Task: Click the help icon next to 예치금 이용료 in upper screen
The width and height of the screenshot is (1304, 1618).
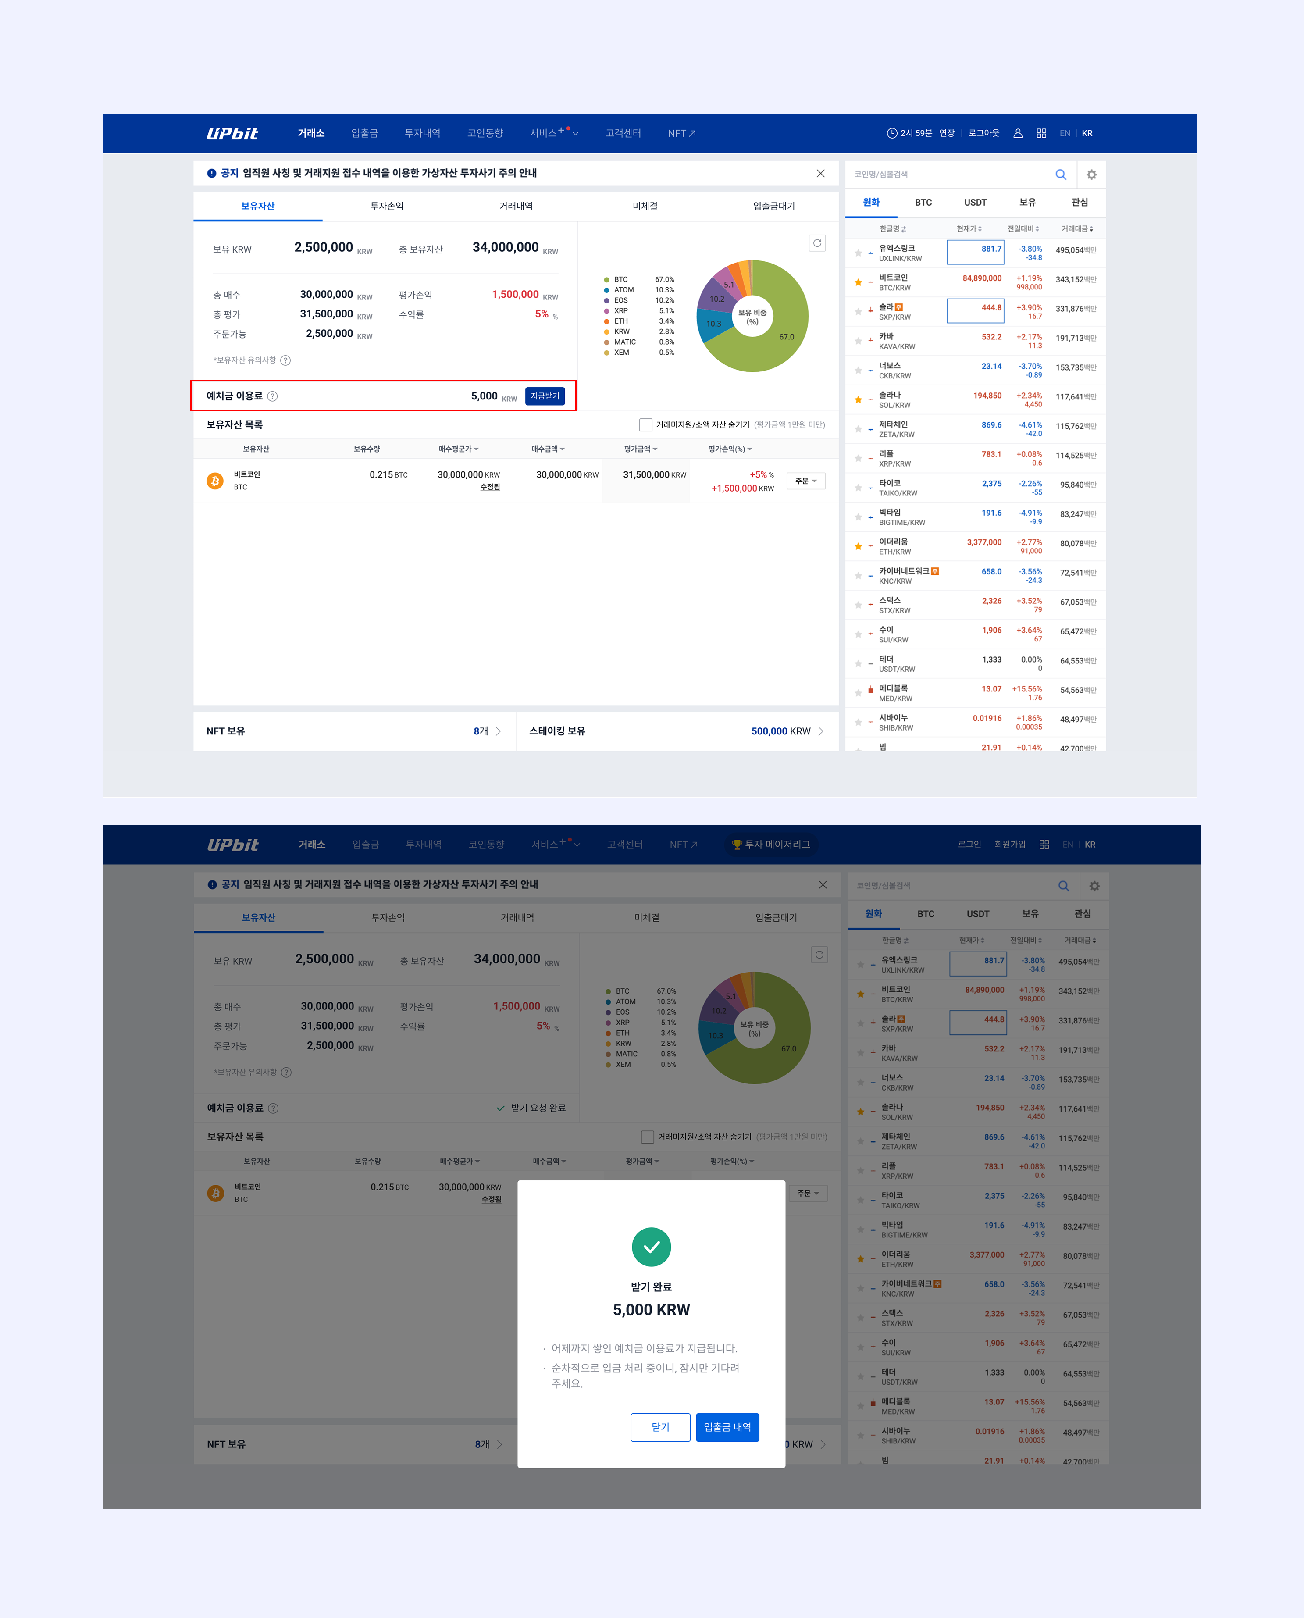Action: [x=273, y=396]
